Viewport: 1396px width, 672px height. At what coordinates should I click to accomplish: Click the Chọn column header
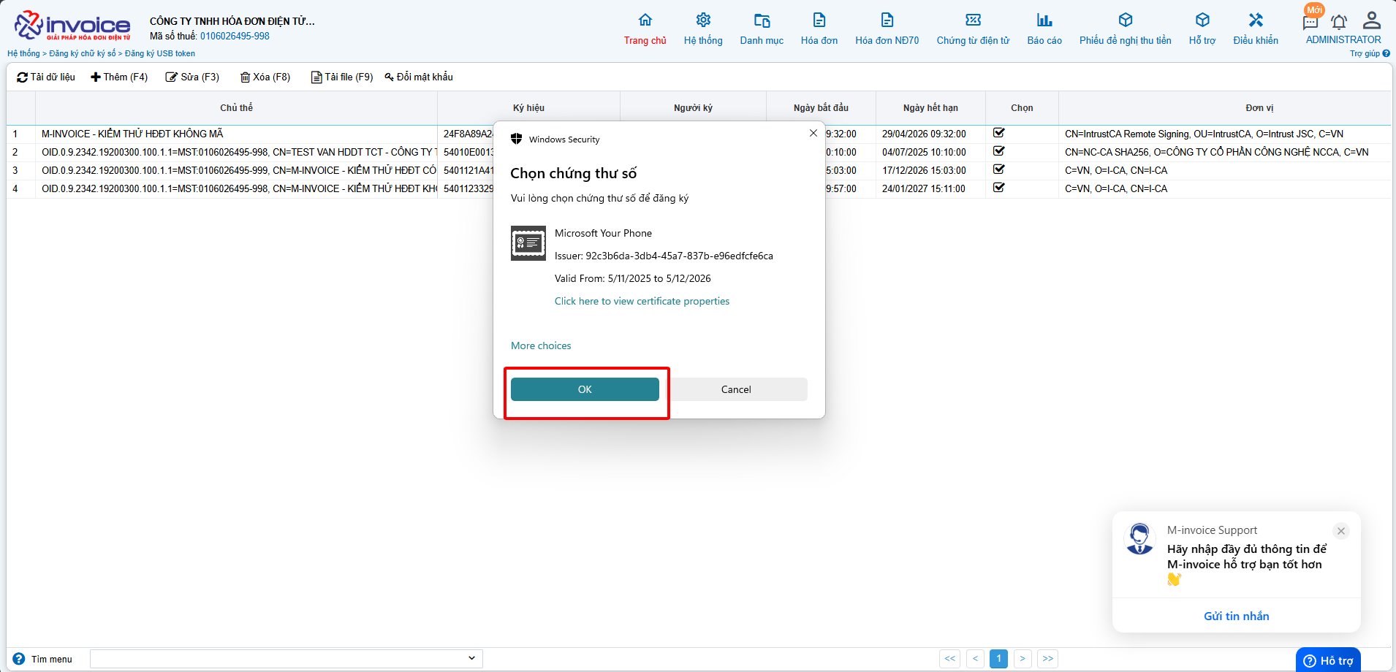[1022, 107]
